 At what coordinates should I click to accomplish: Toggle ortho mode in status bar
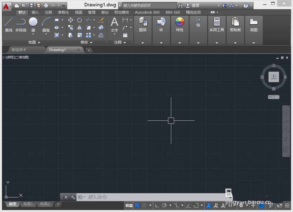pyautogui.click(x=157, y=206)
